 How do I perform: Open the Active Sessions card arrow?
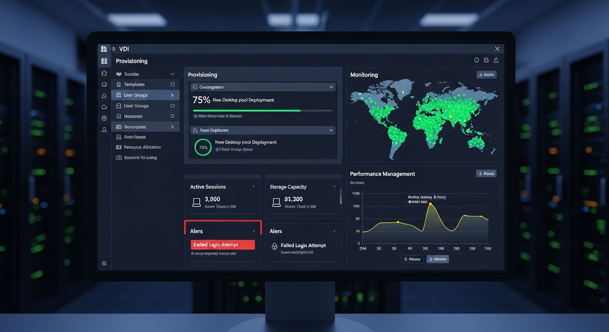pos(253,187)
